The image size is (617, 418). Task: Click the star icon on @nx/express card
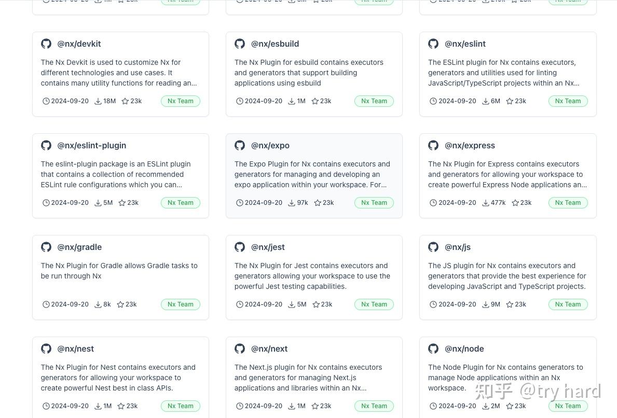pos(515,203)
